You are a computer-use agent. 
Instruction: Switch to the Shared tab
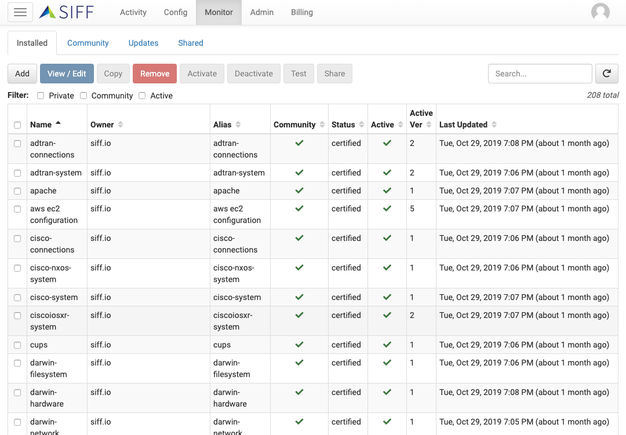pyautogui.click(x=191, y=43)
